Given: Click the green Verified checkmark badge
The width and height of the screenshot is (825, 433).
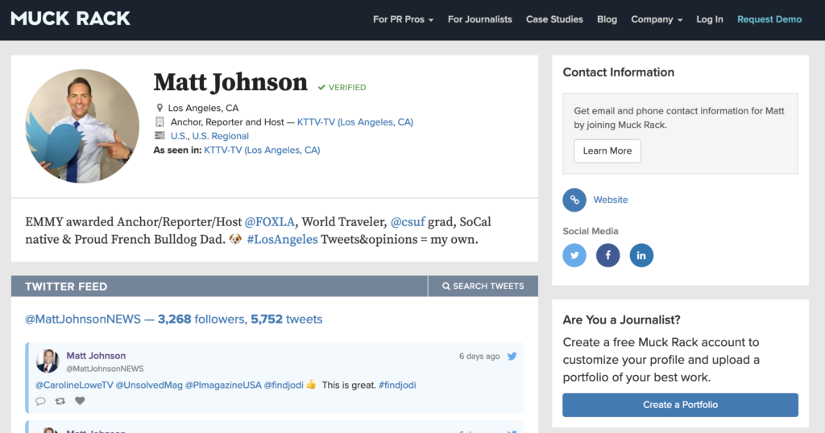Looking at the screenshot, I should point(342,88).
